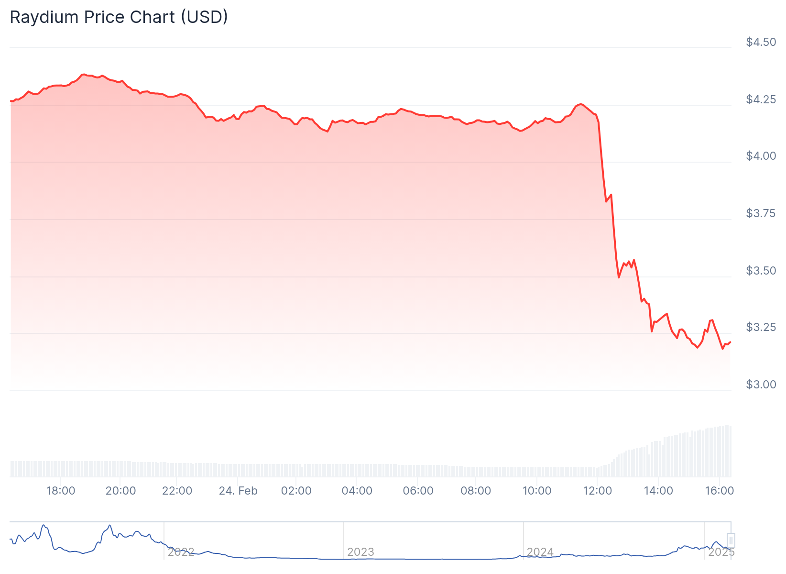Click the 18:00 time axis label
The image size is (786, 574).
[x=61, y=491]
